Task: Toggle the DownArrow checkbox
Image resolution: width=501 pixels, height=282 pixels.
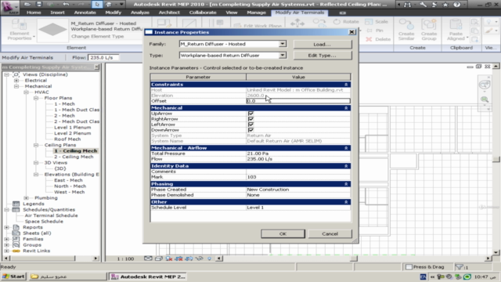Action: 250,130
